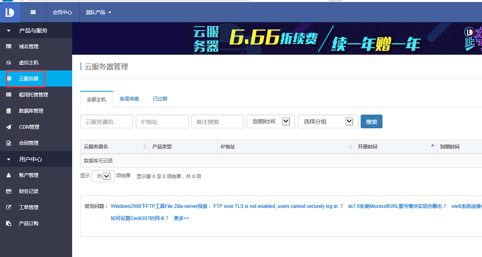
Task: Change the page size 15 dropdown
Action: coord(103,176)
